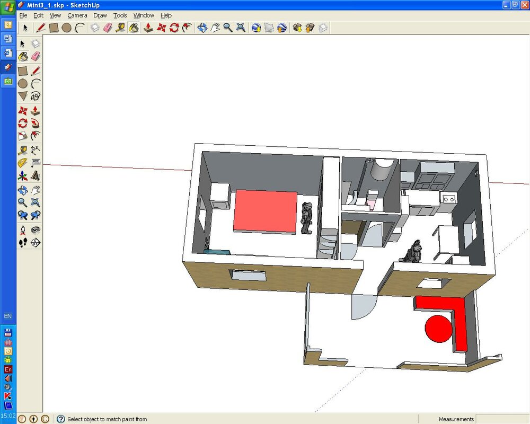Click the red circle in the model
The height and width of the screenshot is (424, 530).
tap(438, 329)
